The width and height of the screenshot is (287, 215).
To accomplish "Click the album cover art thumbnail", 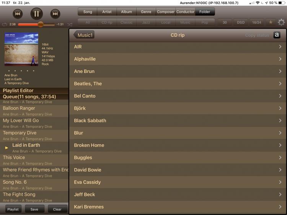I will (21, 49).
